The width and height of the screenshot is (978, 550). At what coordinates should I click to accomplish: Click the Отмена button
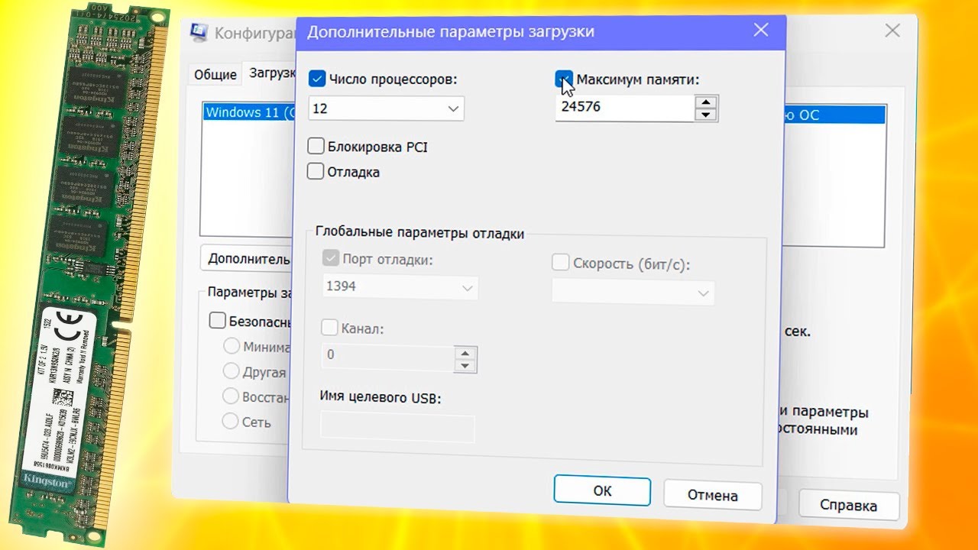(712, 495)
